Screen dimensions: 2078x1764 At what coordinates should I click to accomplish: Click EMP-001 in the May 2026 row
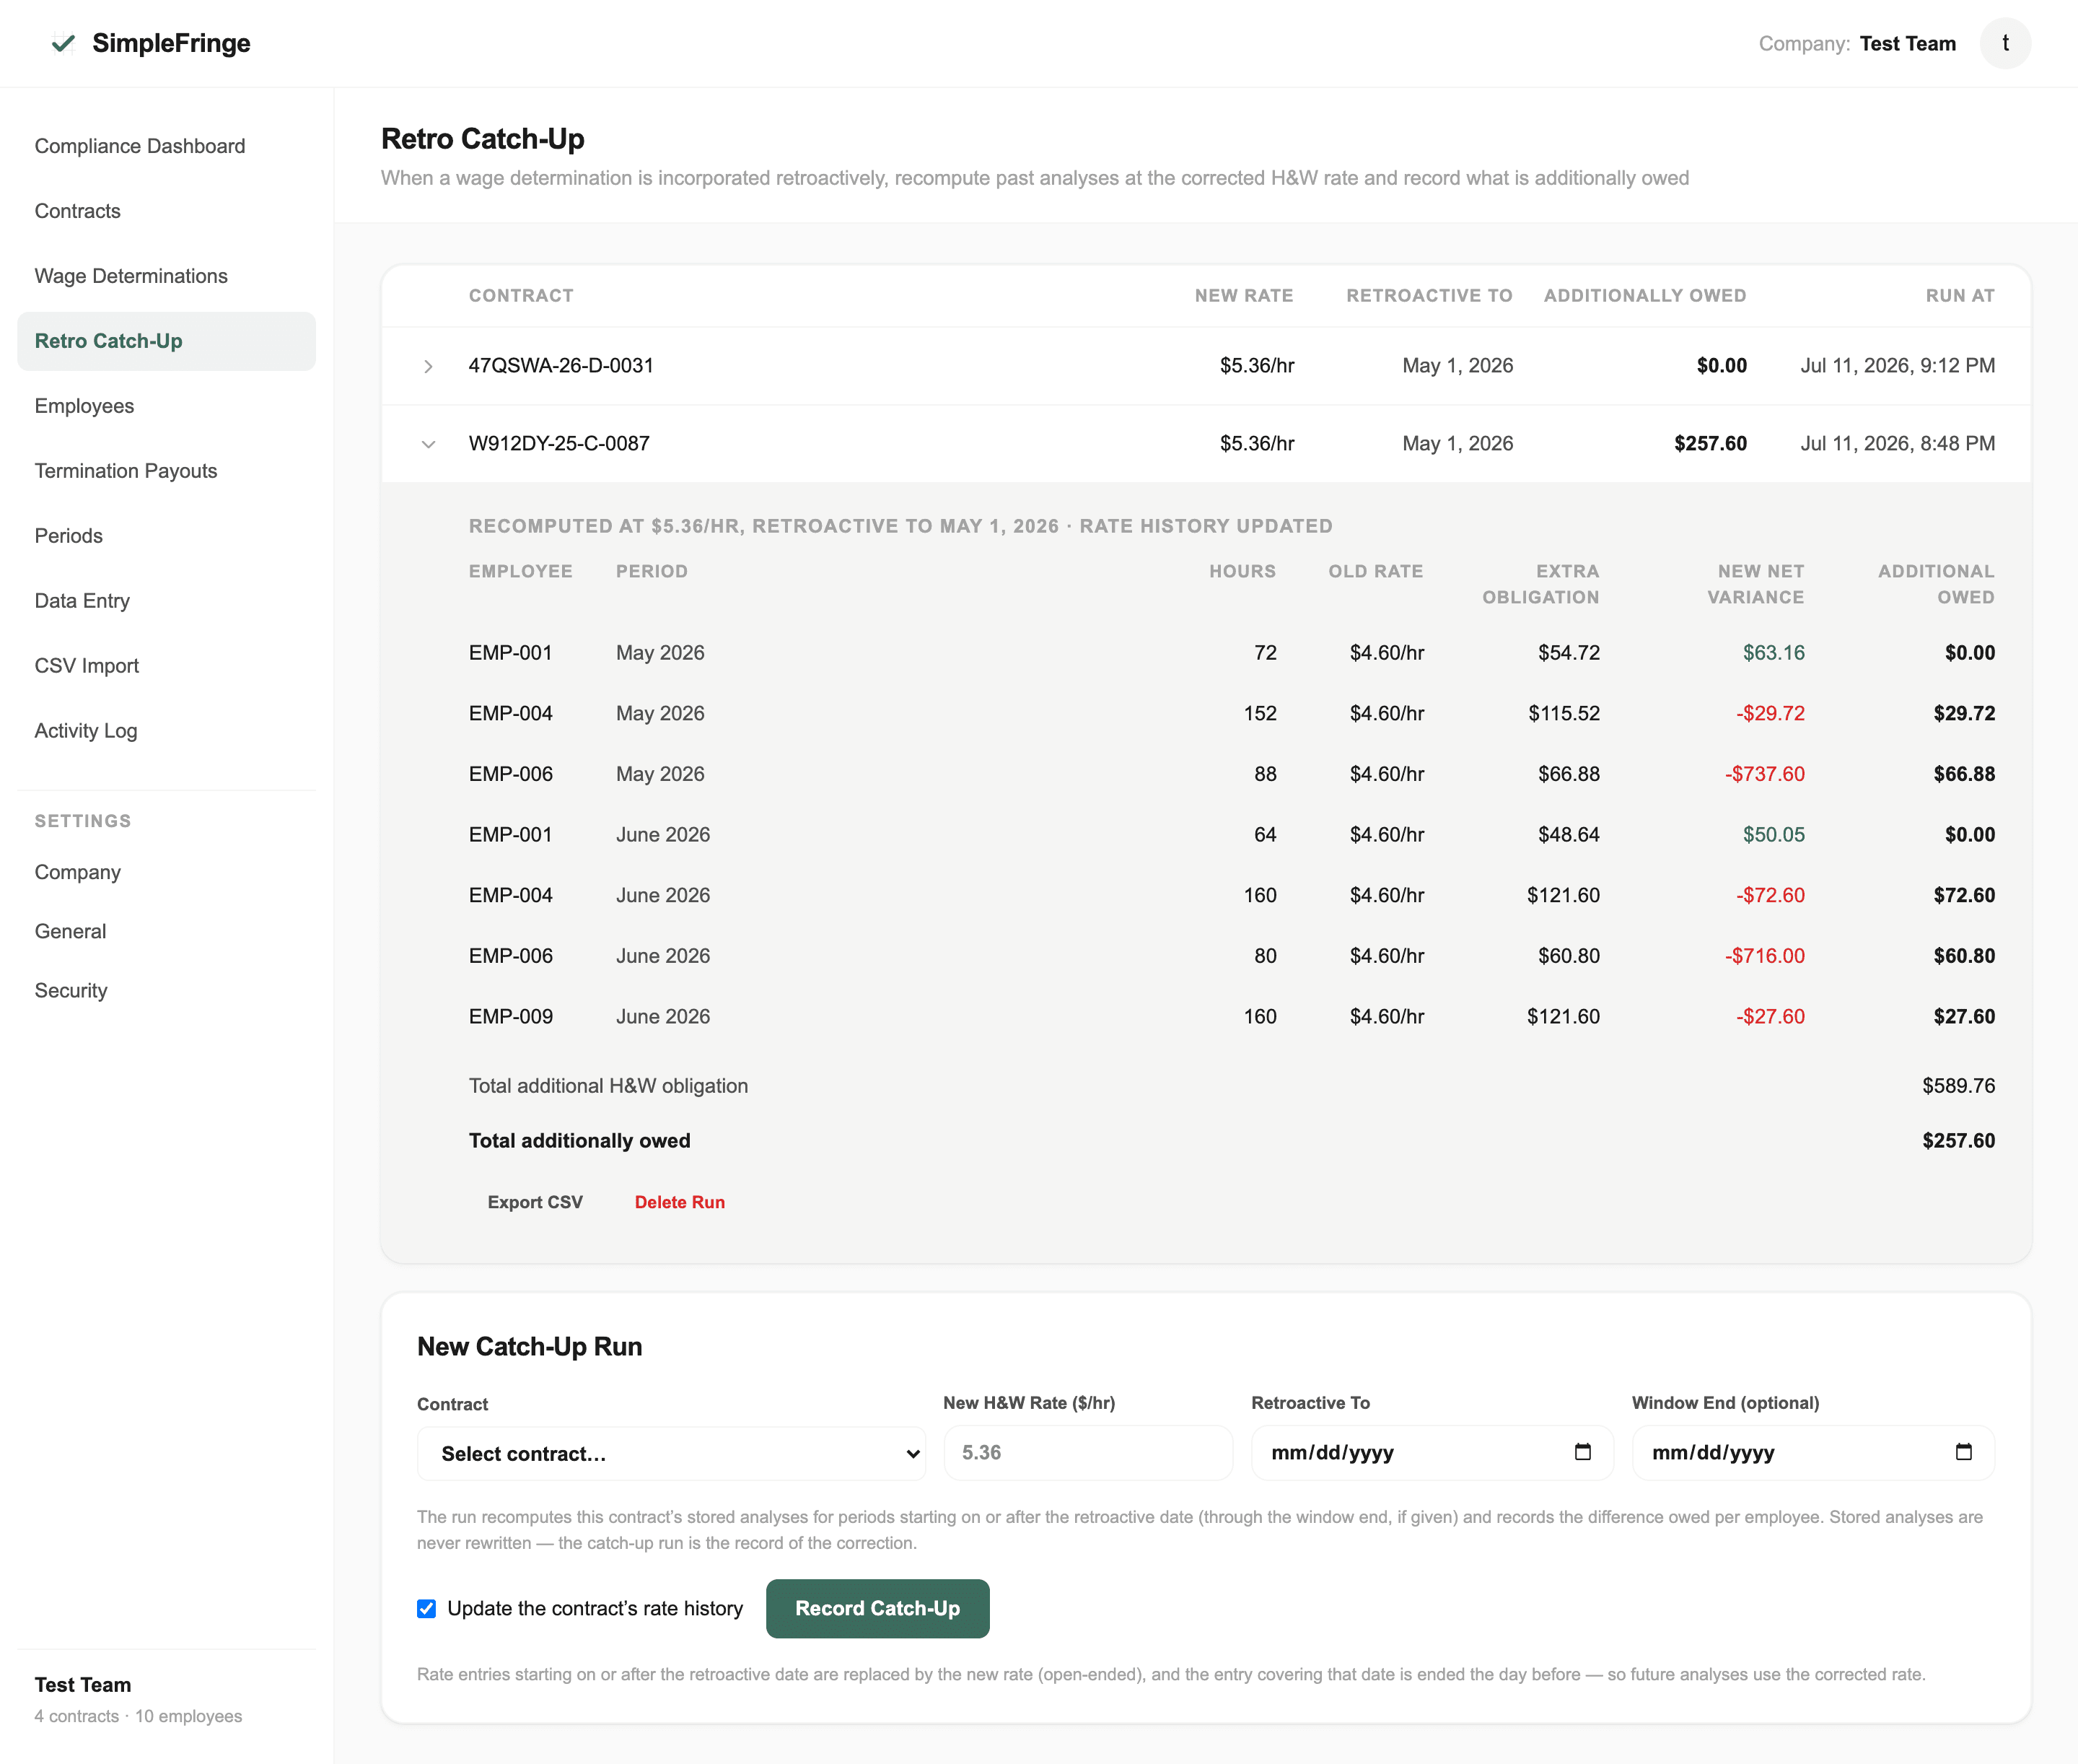point(509,653)
